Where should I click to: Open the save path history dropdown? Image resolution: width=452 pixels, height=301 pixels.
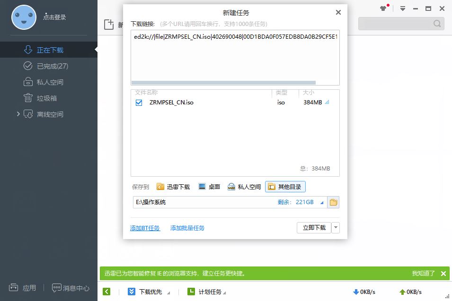tap(322, 203)
